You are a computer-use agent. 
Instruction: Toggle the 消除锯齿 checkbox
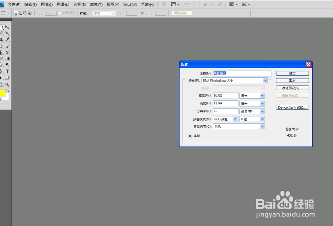60,13
